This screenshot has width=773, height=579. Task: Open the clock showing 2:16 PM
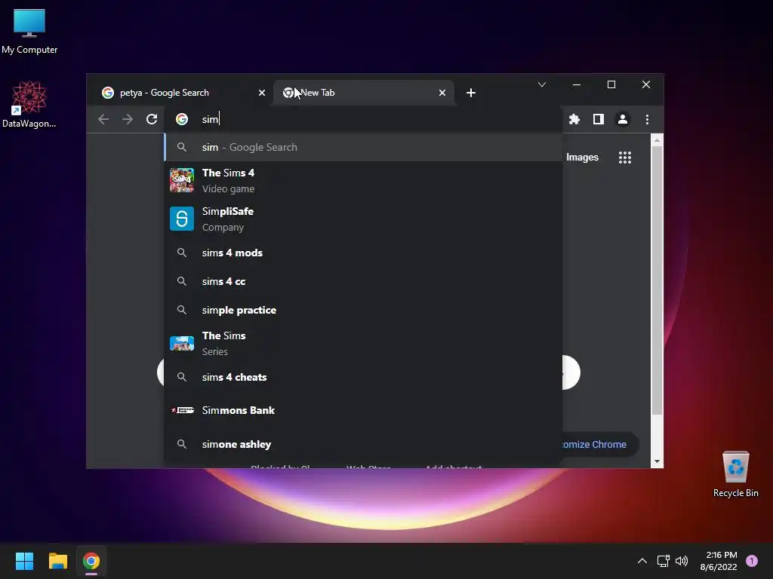point(719,561)
